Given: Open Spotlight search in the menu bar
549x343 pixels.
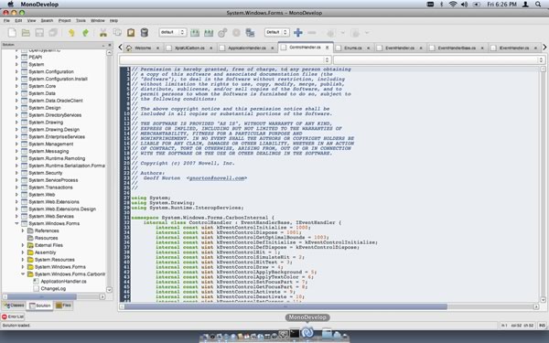Looking at the screenshot, I should (x=538, y=5).
